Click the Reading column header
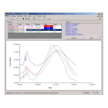The width and height of the screenshot is (108, 108). 39,24
